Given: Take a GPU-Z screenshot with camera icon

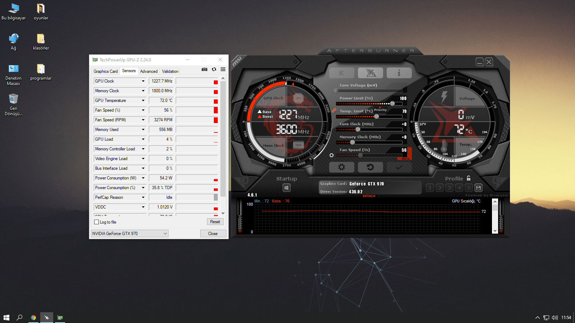Looking at the screenshot, I should click(204, 69).
